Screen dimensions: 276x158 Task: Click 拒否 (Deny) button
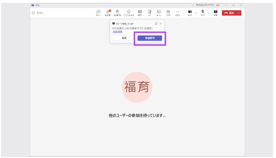click(124, 38)
